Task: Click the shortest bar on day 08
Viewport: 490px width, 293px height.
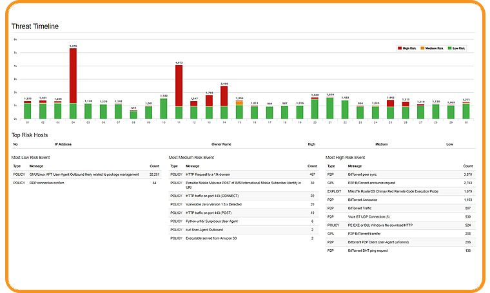Action: coord(133,115)
